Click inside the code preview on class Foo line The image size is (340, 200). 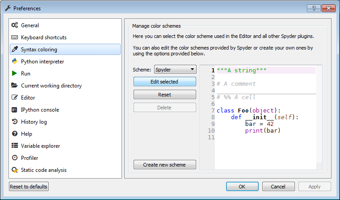(248, 111)
